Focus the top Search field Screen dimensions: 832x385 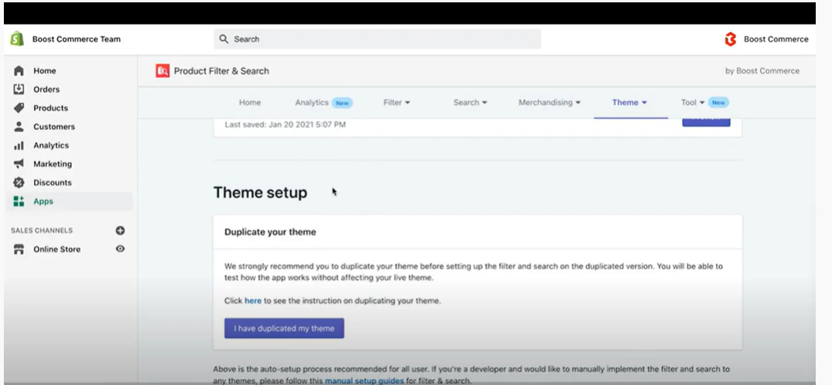pyautogui.click(x=377, y=39)
